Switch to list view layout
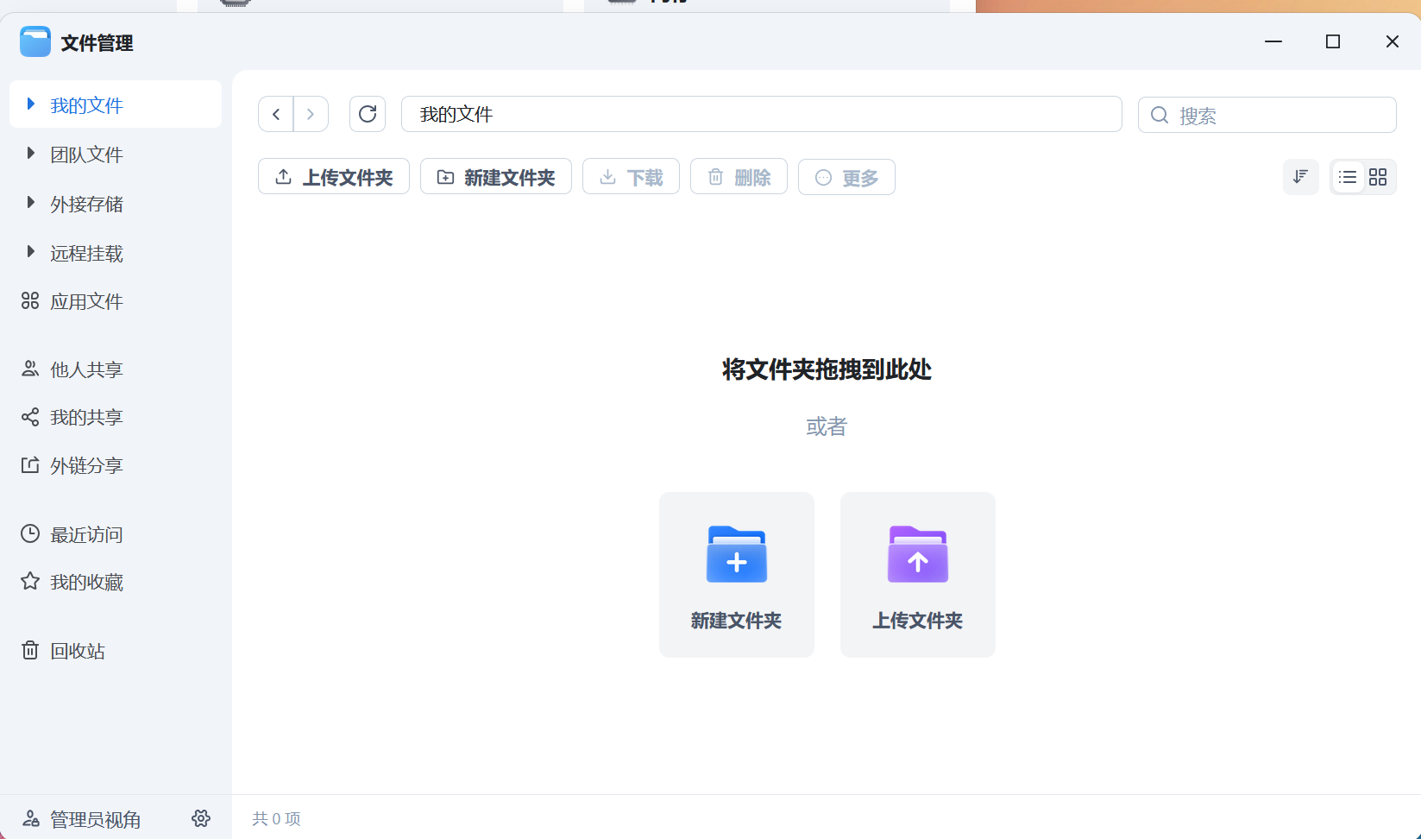 point(1348,177)
